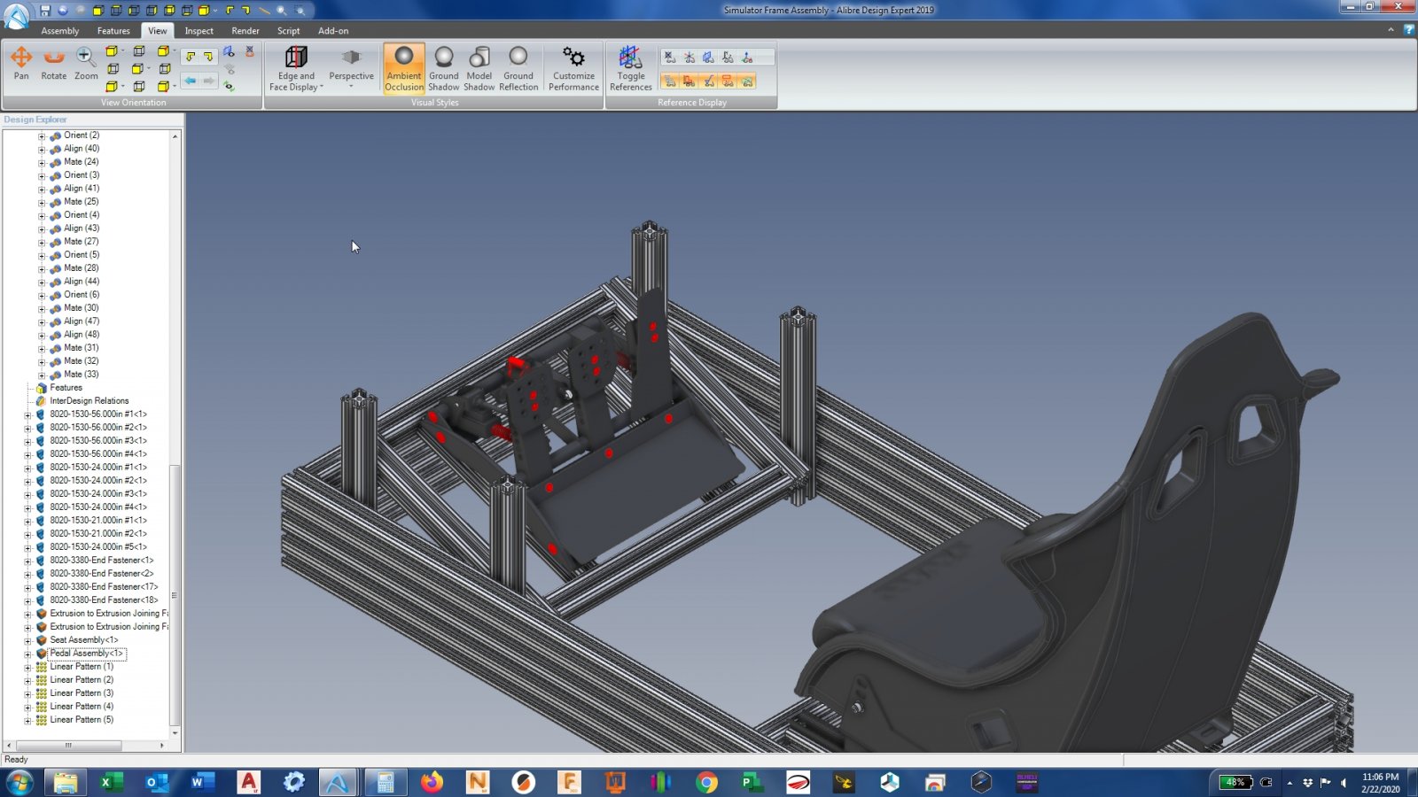The image size is (1418, 797).
Task: Expand the Orient (2) constraint node
Action: point(42,136)
